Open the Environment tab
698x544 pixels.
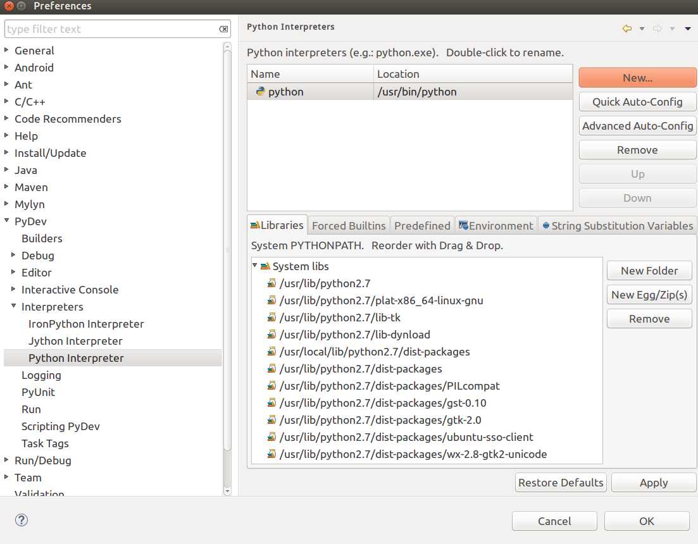(x=496, y=226)
